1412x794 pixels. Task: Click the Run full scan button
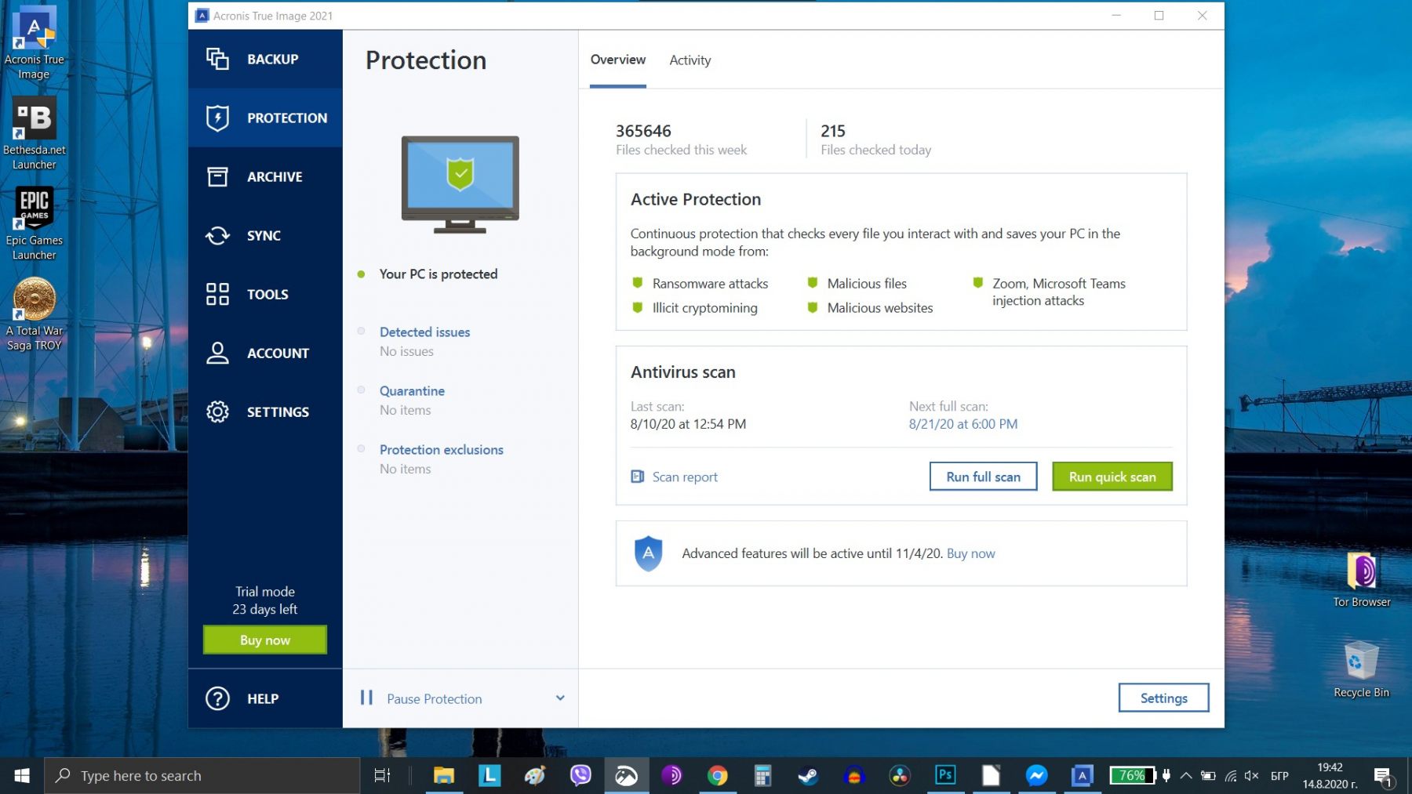[984, 477]
